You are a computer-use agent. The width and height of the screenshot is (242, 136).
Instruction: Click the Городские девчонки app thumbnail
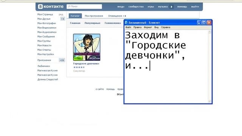coord(87,47)
